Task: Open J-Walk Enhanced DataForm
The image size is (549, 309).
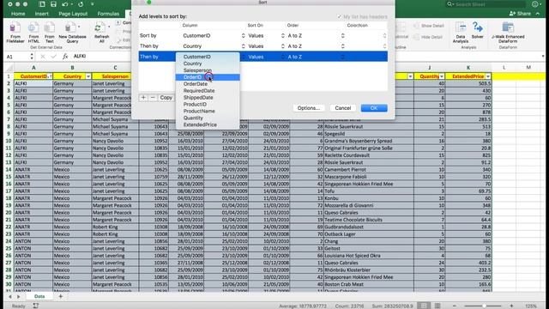Action: 508,32
